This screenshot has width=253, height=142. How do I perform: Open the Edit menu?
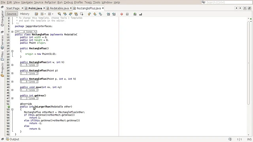(9, 2)
